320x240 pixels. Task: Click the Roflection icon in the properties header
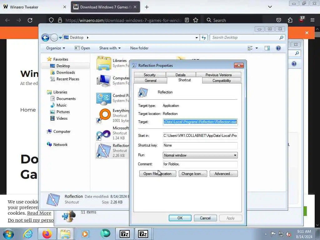pos(143,92)
